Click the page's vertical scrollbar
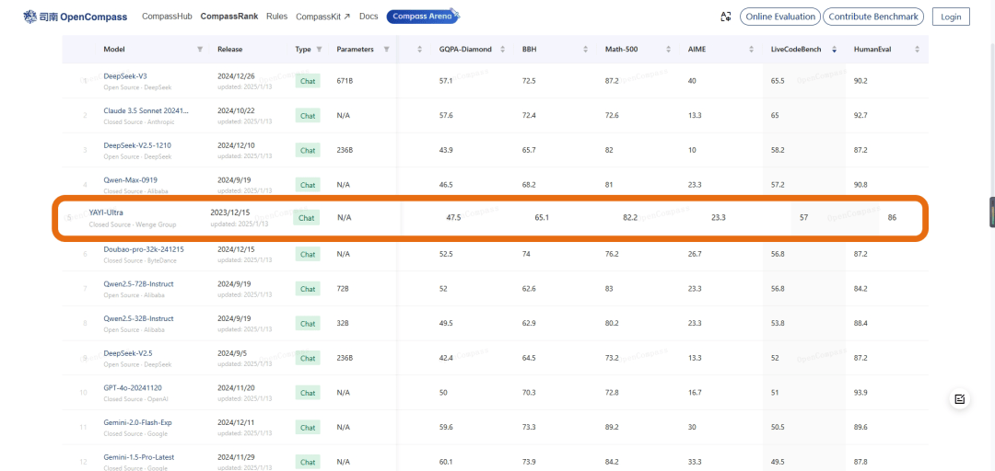Screen dimensions: 995x471 pyautogui.click(x=991, y=212)
